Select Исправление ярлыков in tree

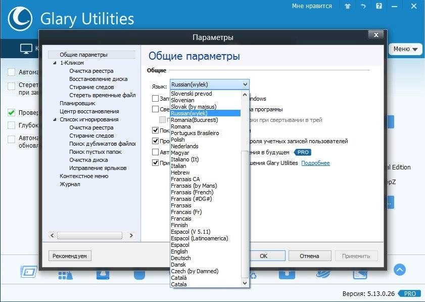(x=98, y=168)
